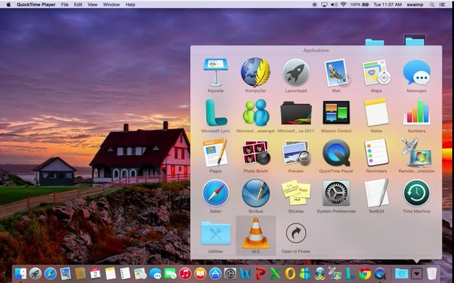
Task: Collapse the Applications stack arrow in Dock
Action: coord(416,273)
